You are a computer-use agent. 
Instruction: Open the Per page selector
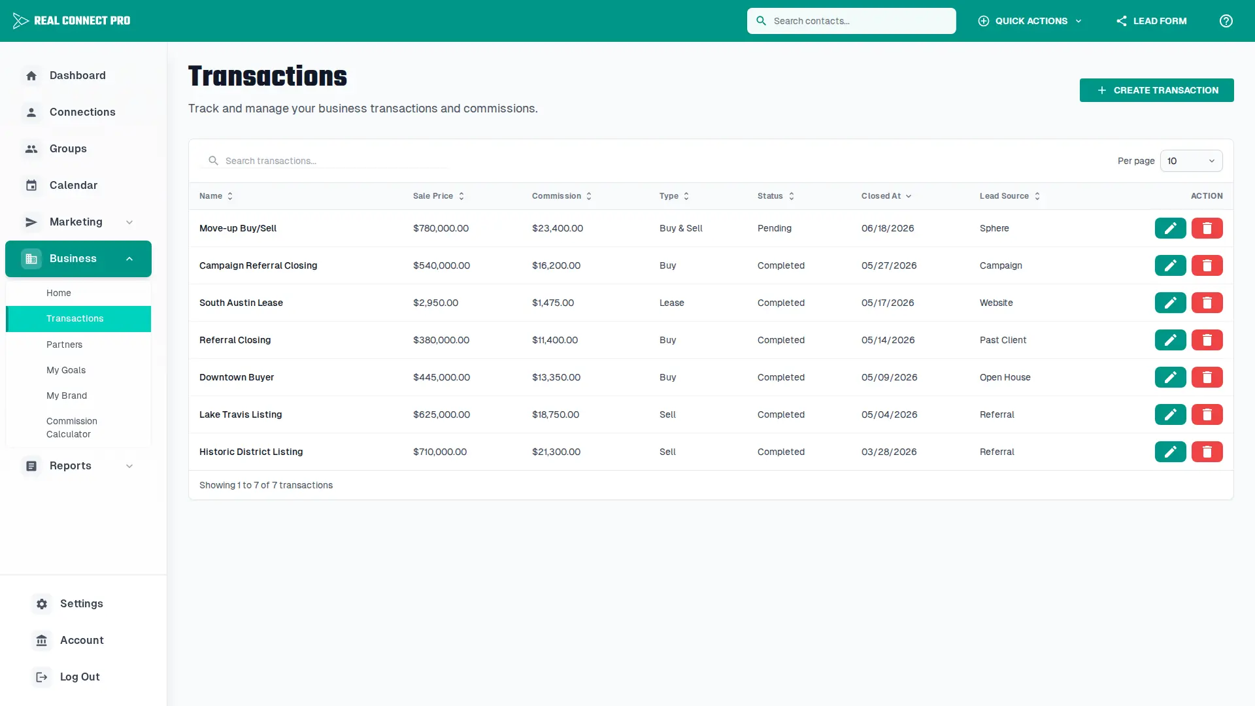coord(1191,161)
